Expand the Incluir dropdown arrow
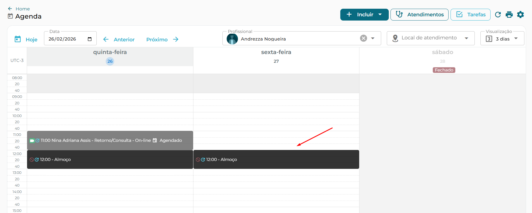Screen dimensions: 532x213 tap(380, 15)
